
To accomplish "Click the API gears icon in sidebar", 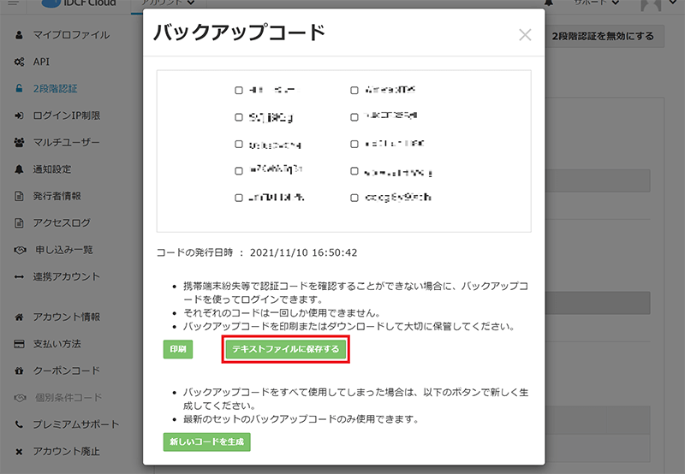I will 19,62.
